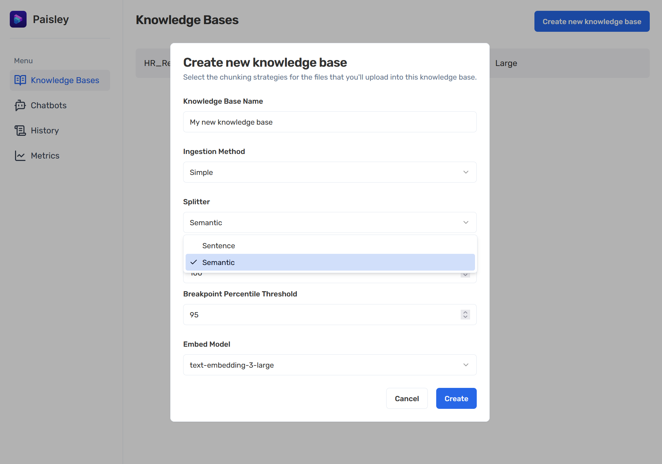Choose the Sentence splitter option
This screenshot has width=662, height=464.
pyautogui.click(x=330, y=245)
